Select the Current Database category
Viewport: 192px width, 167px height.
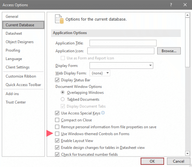[23, 25]
